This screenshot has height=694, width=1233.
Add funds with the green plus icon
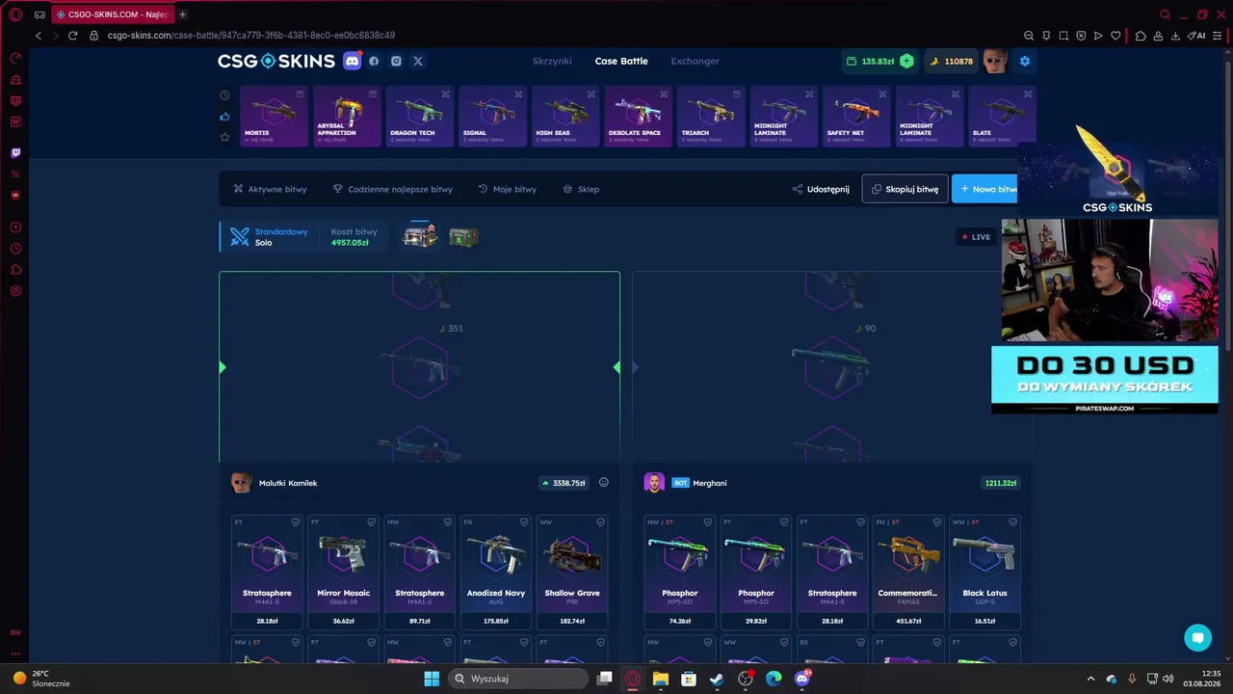[906, 61]
